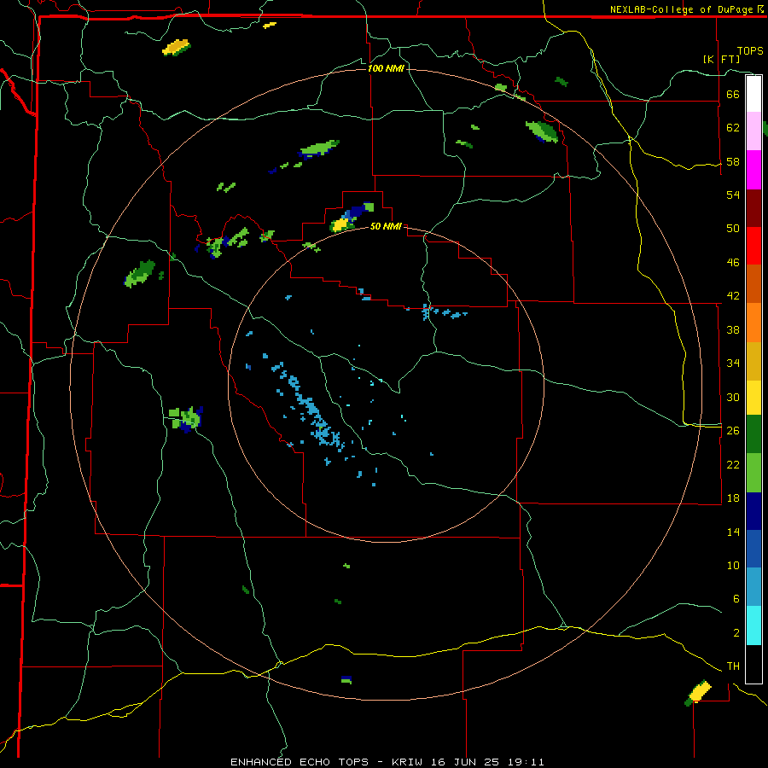Screen dimensions: 768x768
Task: Select the dark red legend band
Action: 753,208
